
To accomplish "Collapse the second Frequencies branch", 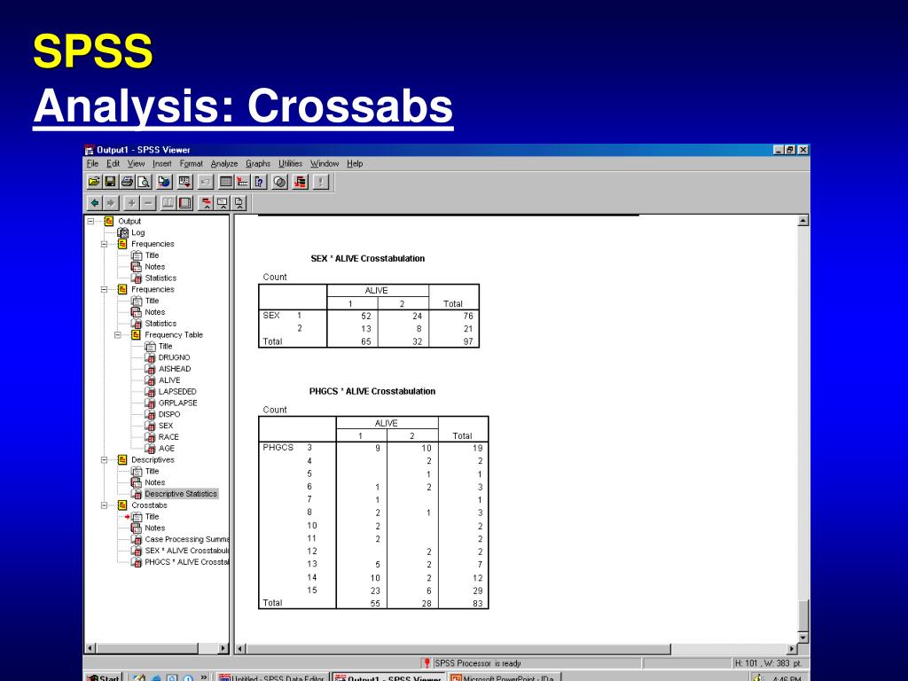I will coord(105,290).
